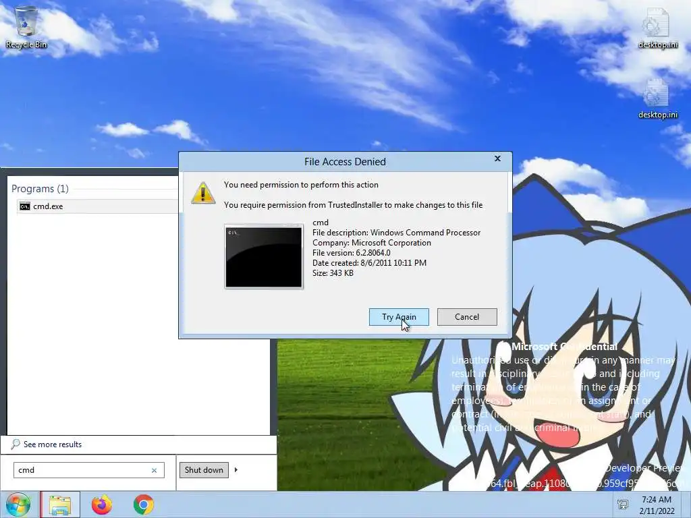Click 'Company: Microsoft Corporation' line
The image size is (691, 518).
(372, 243)
